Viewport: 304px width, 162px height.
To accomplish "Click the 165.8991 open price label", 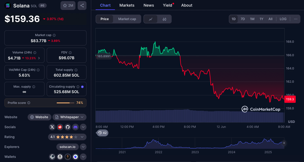I will pyautogui.click(x=104, y=56).
